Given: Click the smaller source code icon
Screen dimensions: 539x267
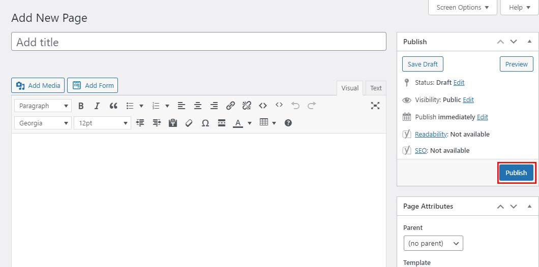Looking at the screenshot, I should coord(279,105).
